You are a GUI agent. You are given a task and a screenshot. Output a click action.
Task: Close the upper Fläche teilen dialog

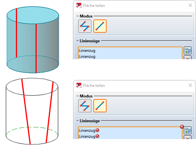point(190,5)
